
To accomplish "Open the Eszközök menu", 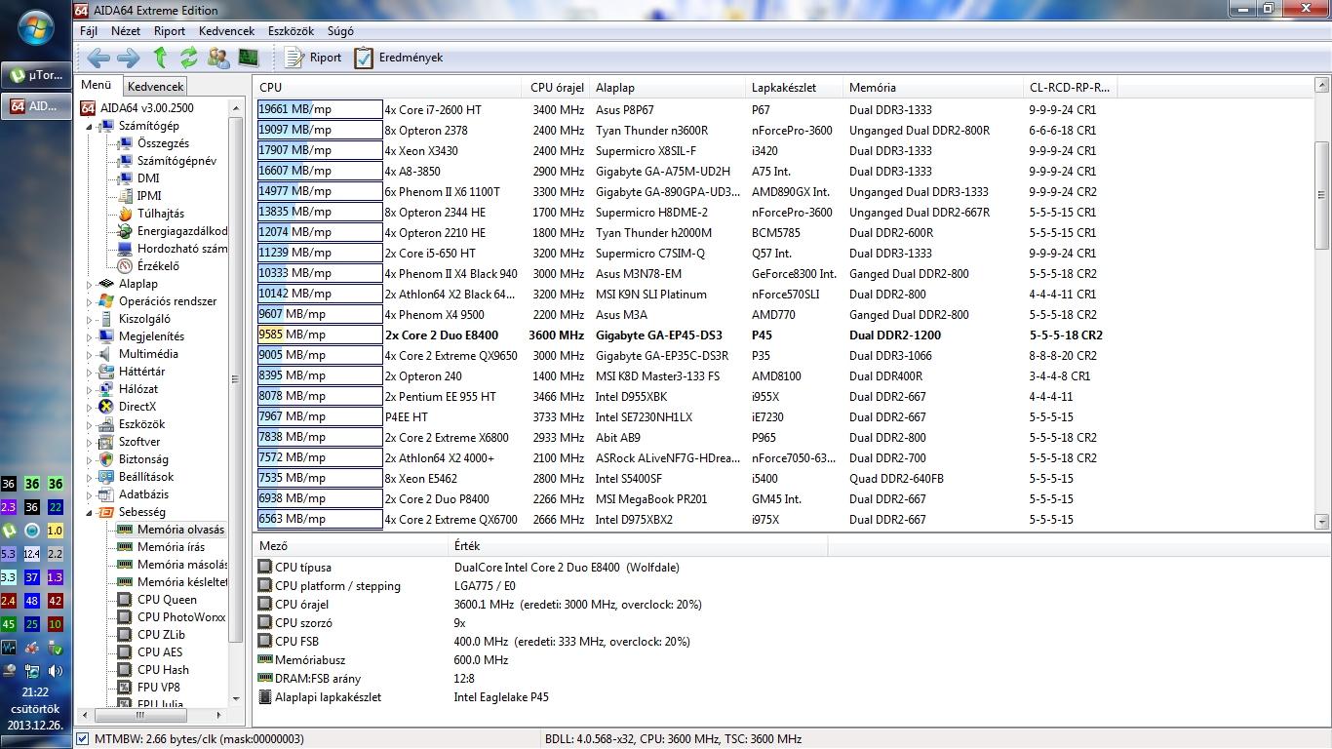I will tap(291, 31).
